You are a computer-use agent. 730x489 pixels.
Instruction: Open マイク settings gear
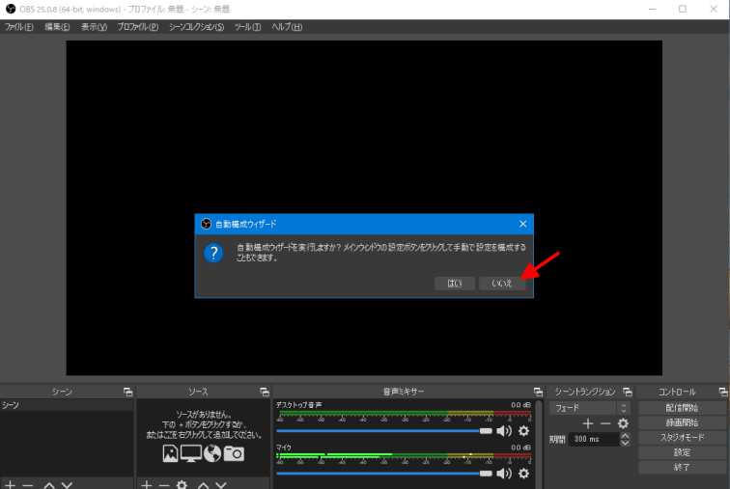tap(523, 474)
